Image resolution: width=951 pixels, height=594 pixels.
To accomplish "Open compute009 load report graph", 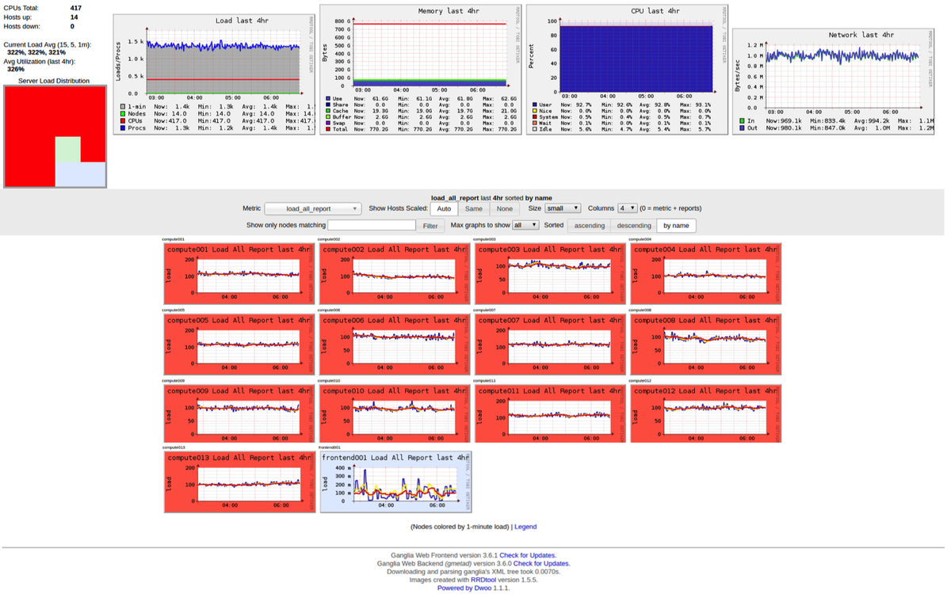I will click(x=238, y=415).
